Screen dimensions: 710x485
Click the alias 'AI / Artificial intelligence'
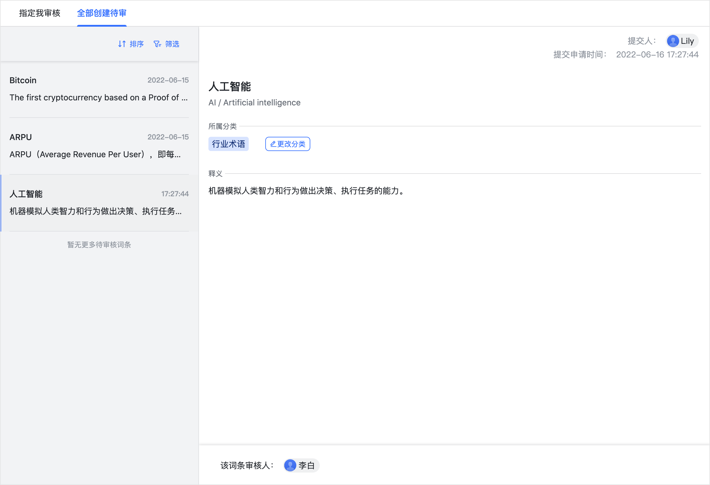(x=255, y=103)
